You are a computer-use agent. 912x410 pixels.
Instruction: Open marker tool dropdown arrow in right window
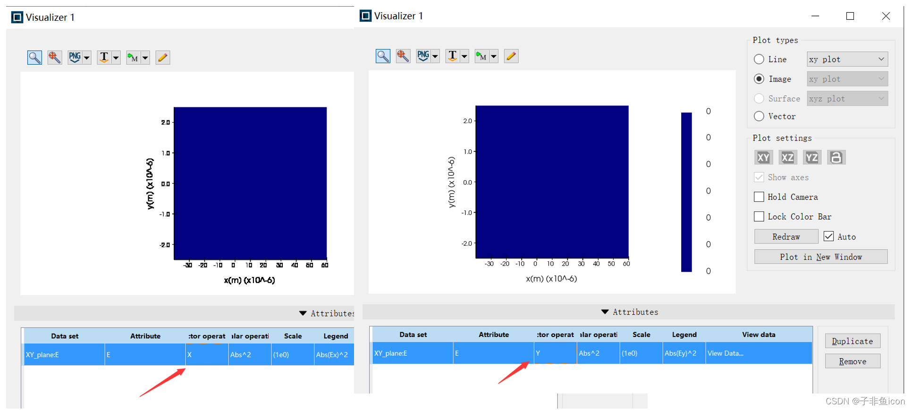pos(494,56)
